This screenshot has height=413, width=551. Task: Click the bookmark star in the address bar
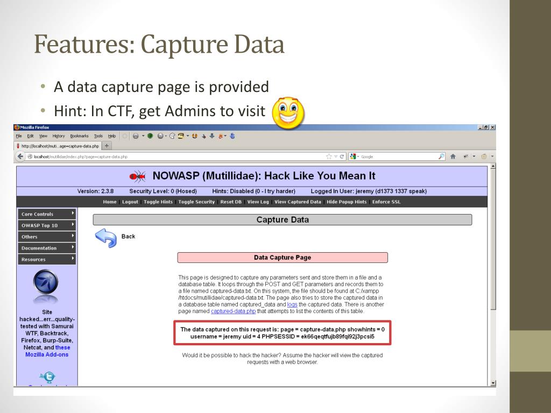click(x=329, y=156)
